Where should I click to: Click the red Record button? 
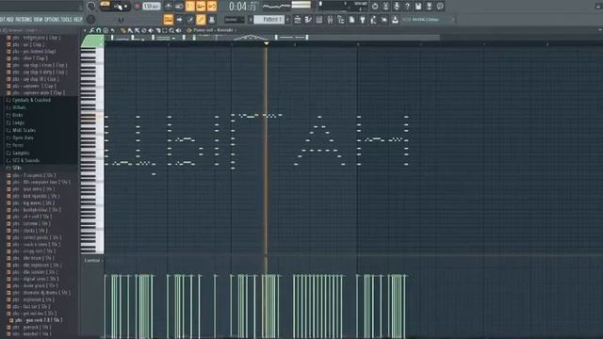pos(137,7)
